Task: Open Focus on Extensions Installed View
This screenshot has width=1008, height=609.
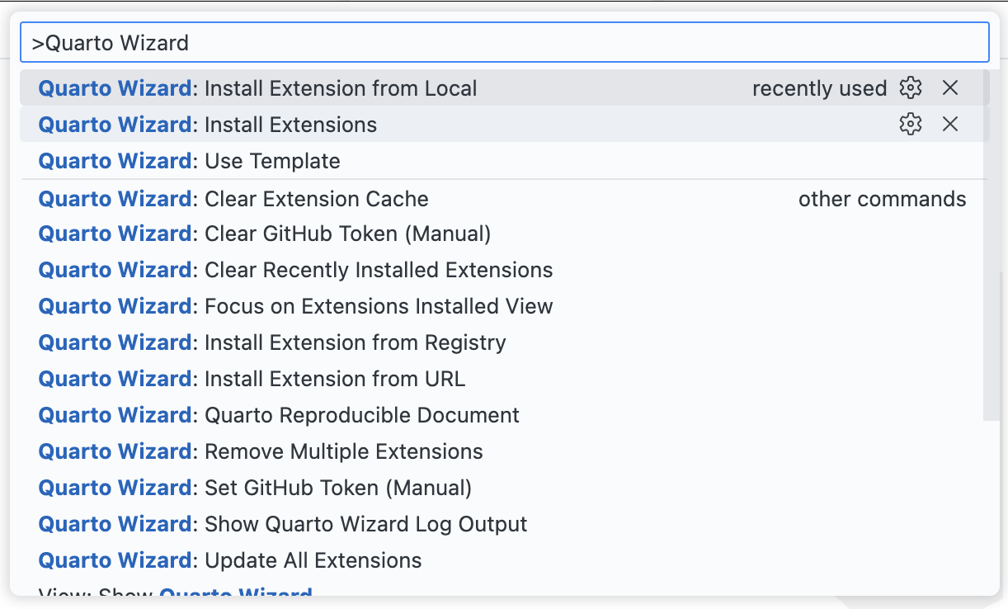Action: (378, 307)
